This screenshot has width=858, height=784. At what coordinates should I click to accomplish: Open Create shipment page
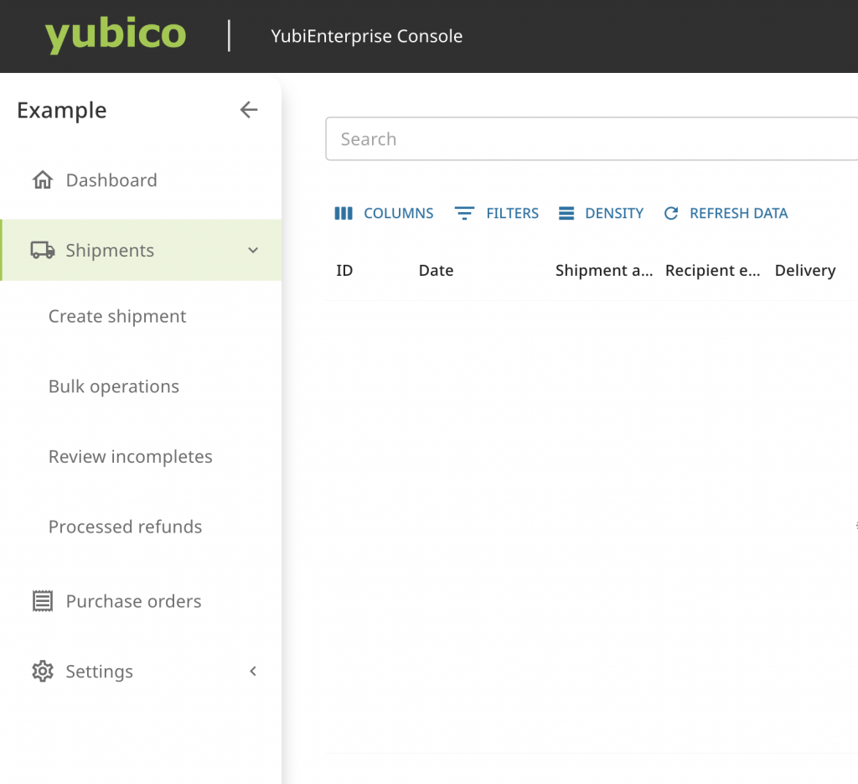tap(117, 316)
